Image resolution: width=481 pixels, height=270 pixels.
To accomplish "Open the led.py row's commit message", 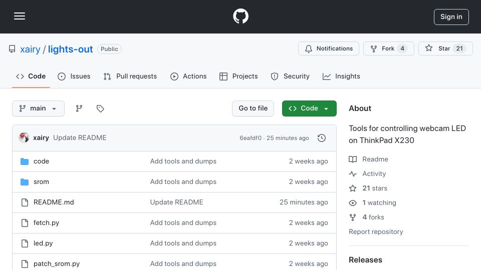I will pyautogui.click(x=183, y=243).
